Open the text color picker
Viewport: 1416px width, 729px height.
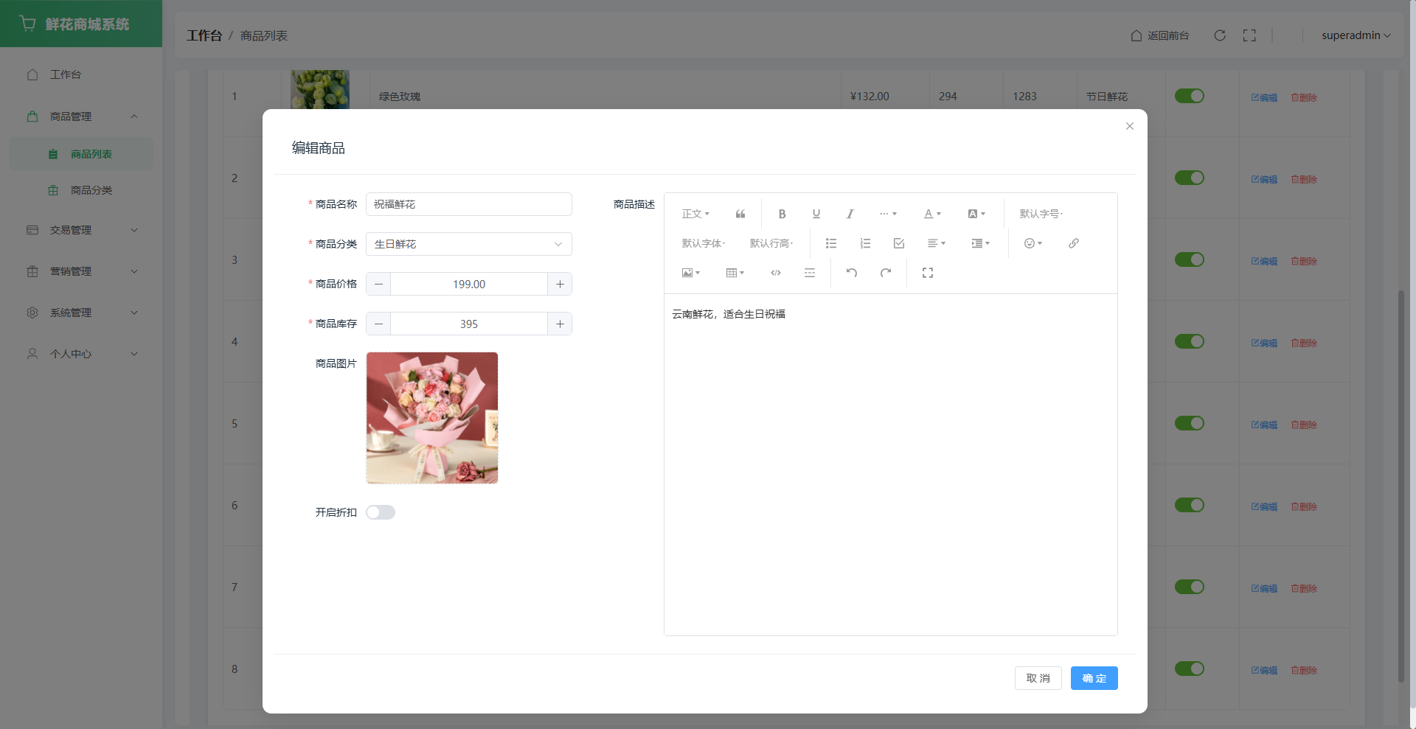[932, 214]
